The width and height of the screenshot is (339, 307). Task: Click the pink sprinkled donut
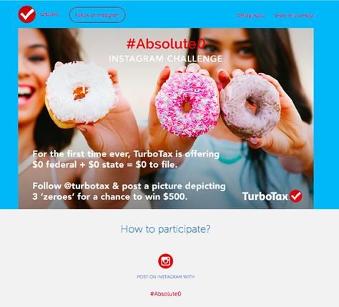(187, 104)
